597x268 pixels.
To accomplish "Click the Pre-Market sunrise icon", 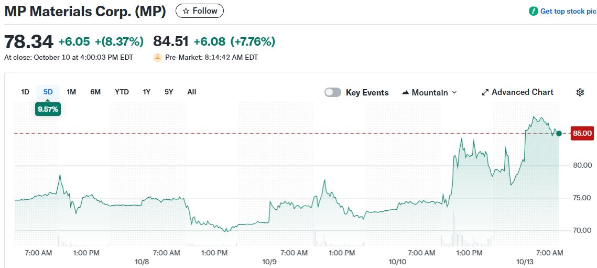I will pos(157,58).
